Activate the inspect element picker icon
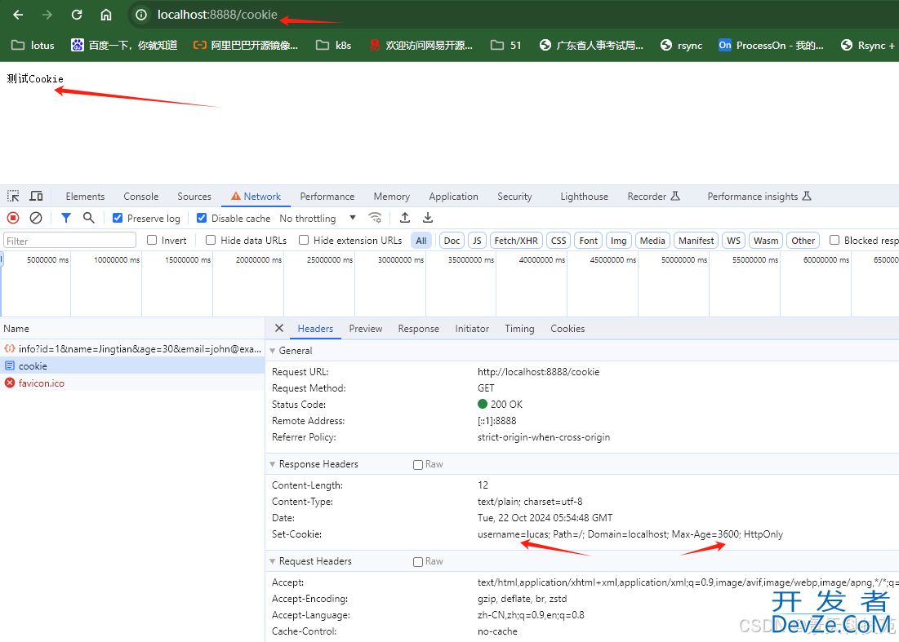The image size is (899, 642). click(13, 197)
